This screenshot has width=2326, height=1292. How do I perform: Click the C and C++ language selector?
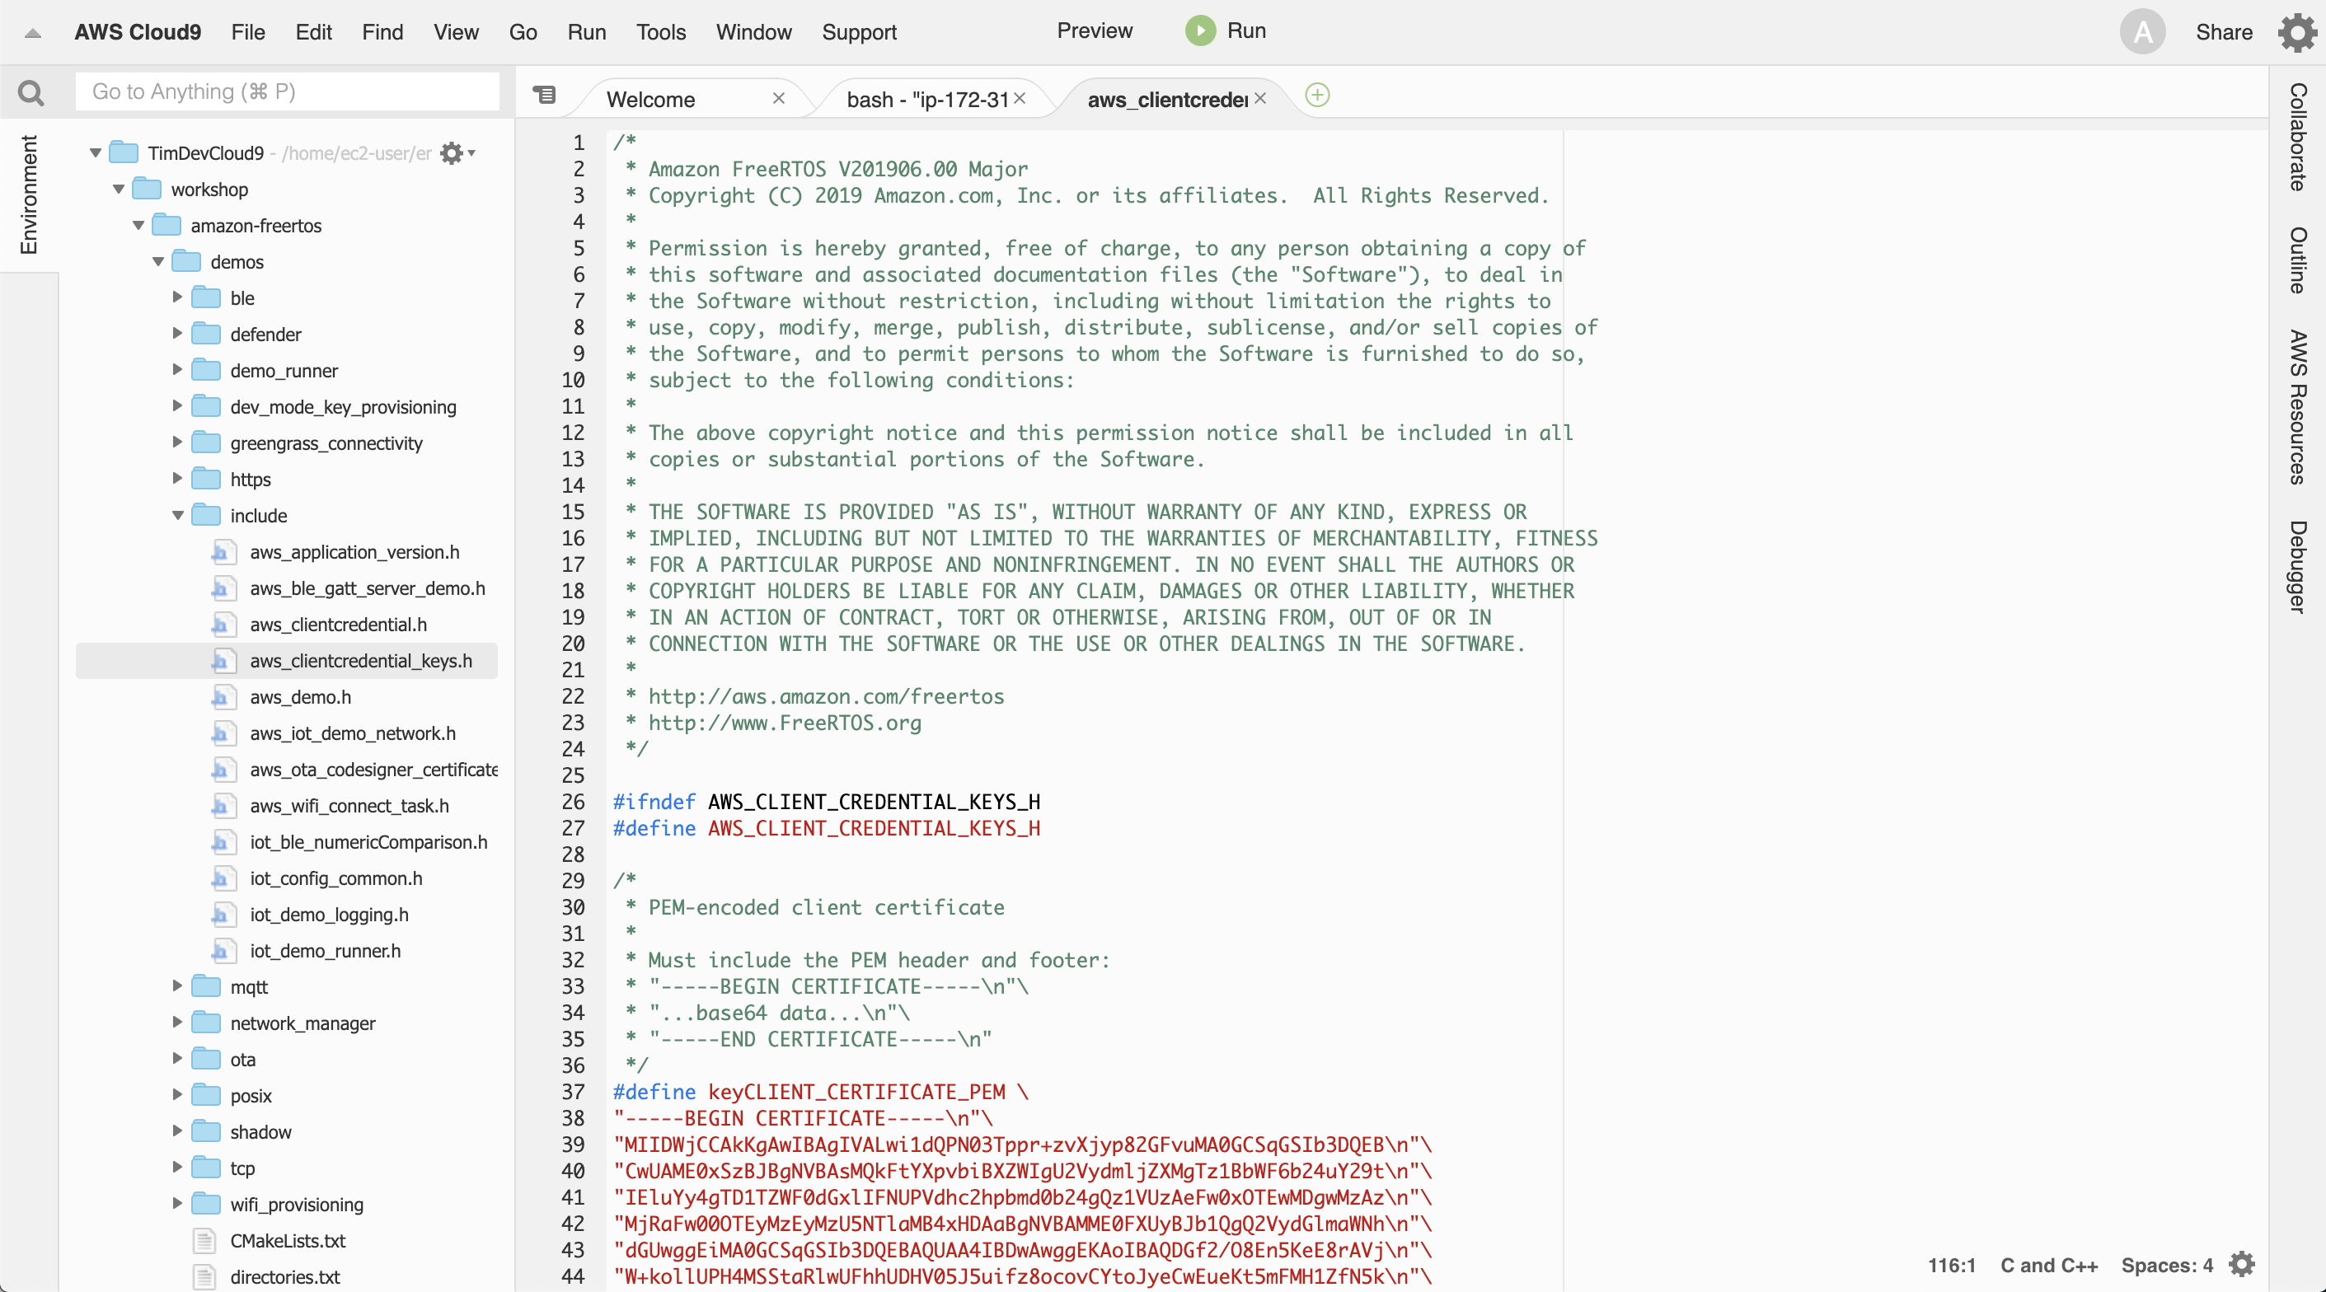point(2049,1265)
